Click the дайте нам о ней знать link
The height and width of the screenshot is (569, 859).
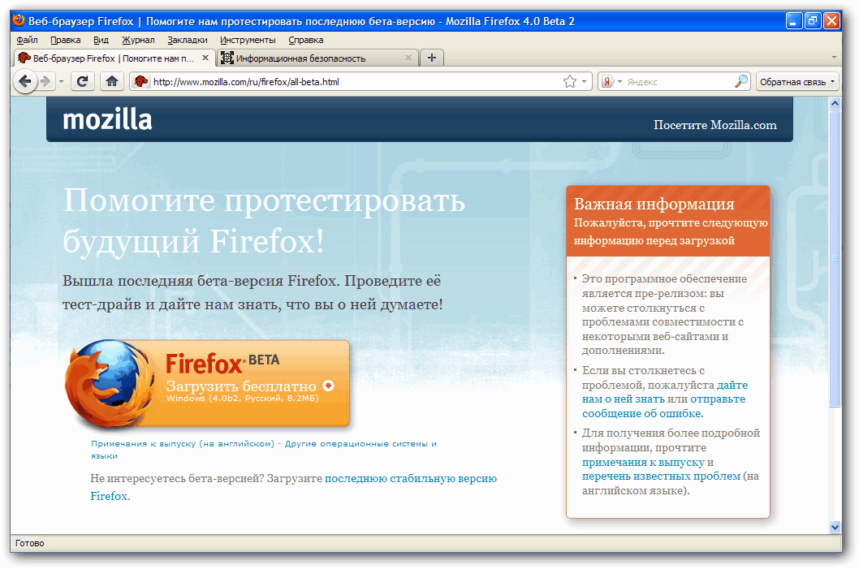tap(664, 392)
